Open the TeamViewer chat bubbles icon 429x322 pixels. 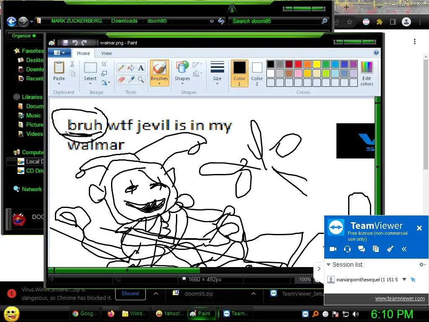coord(362,249)
